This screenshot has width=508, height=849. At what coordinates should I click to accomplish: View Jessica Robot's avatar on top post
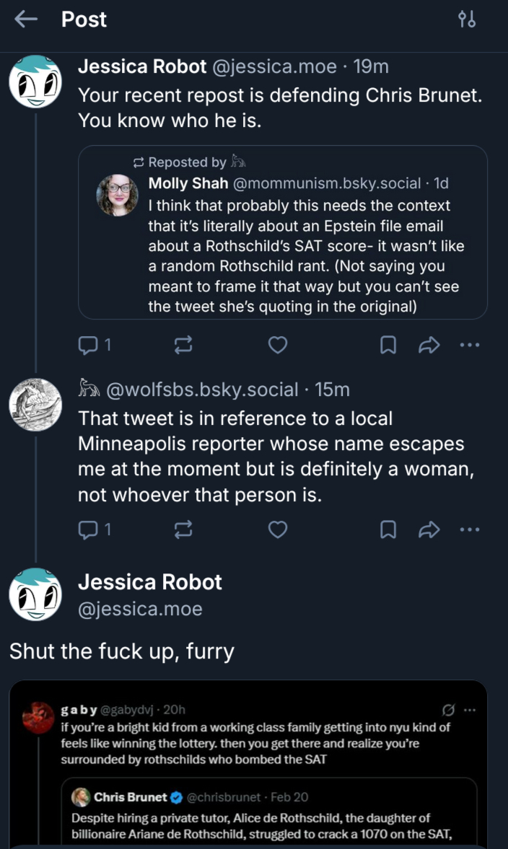pyautogui.click(x=35, y=82)
